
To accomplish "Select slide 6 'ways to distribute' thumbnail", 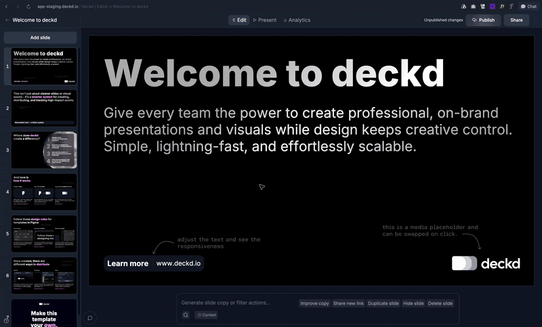I will pos(44,275).
